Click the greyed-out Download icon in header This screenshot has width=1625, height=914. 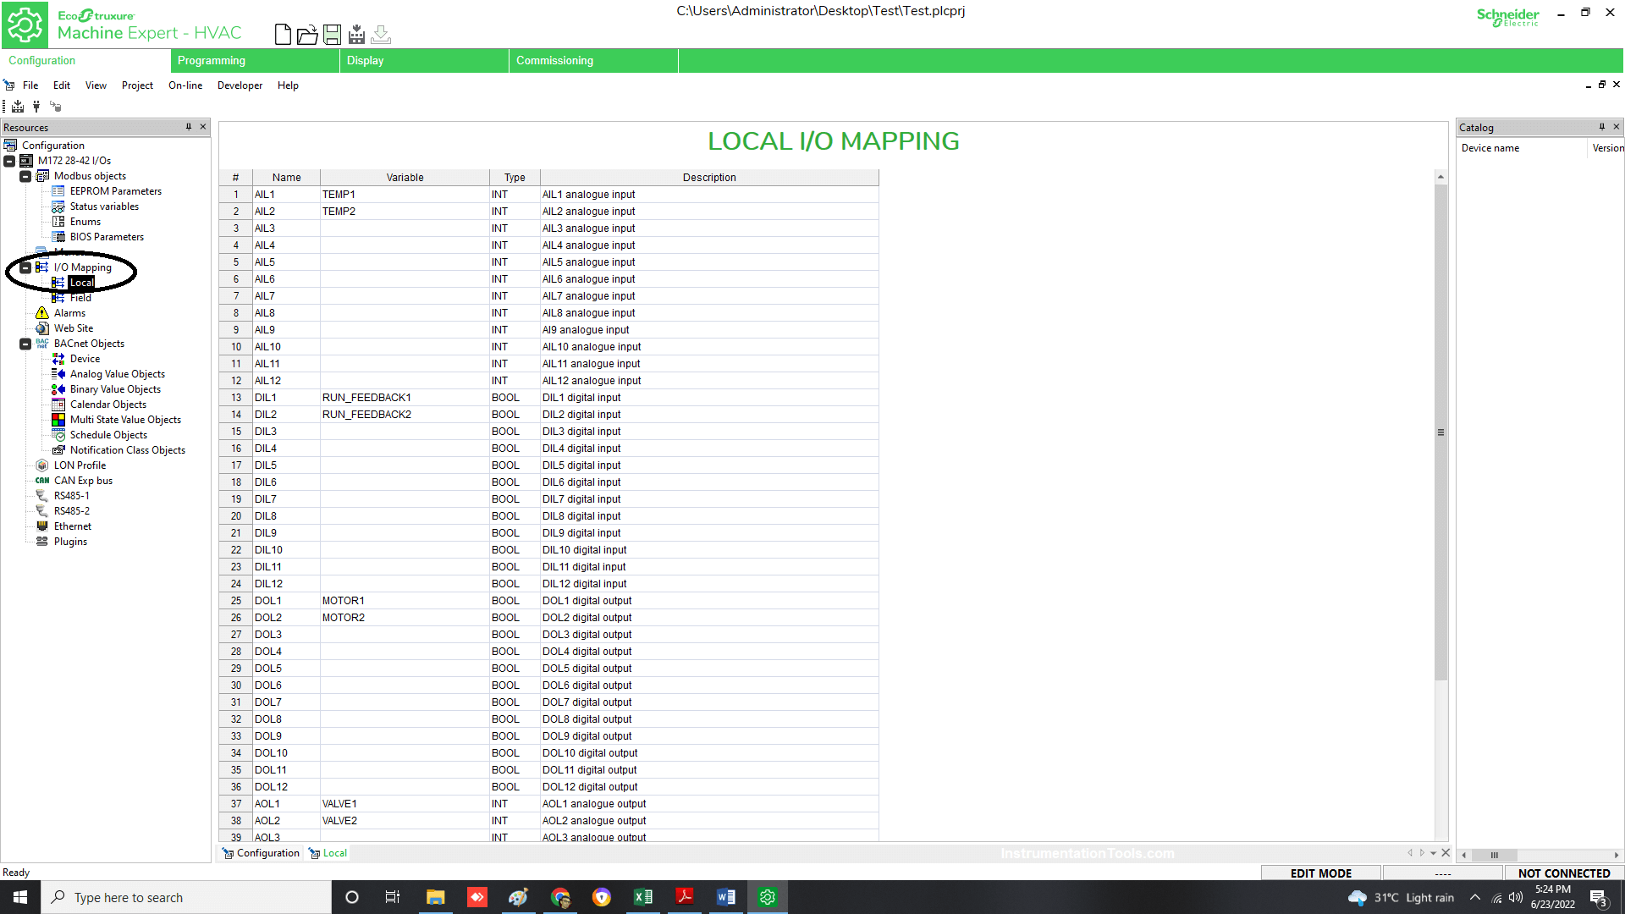pos(381,34)
